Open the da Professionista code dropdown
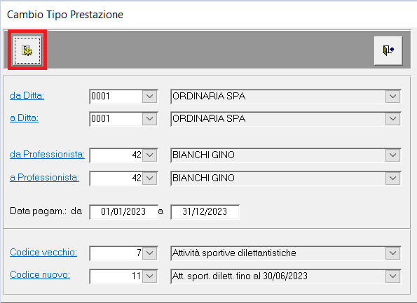The image size is (417, 303). (x=150, y=155)
